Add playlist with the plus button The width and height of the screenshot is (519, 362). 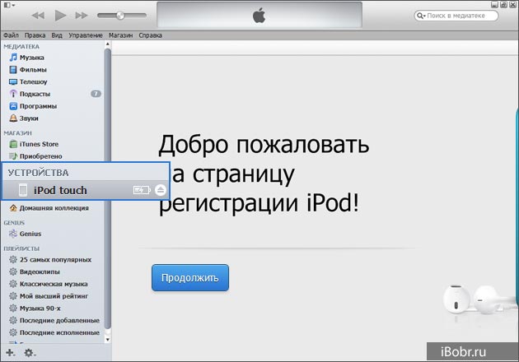click(x=10, y=353)
